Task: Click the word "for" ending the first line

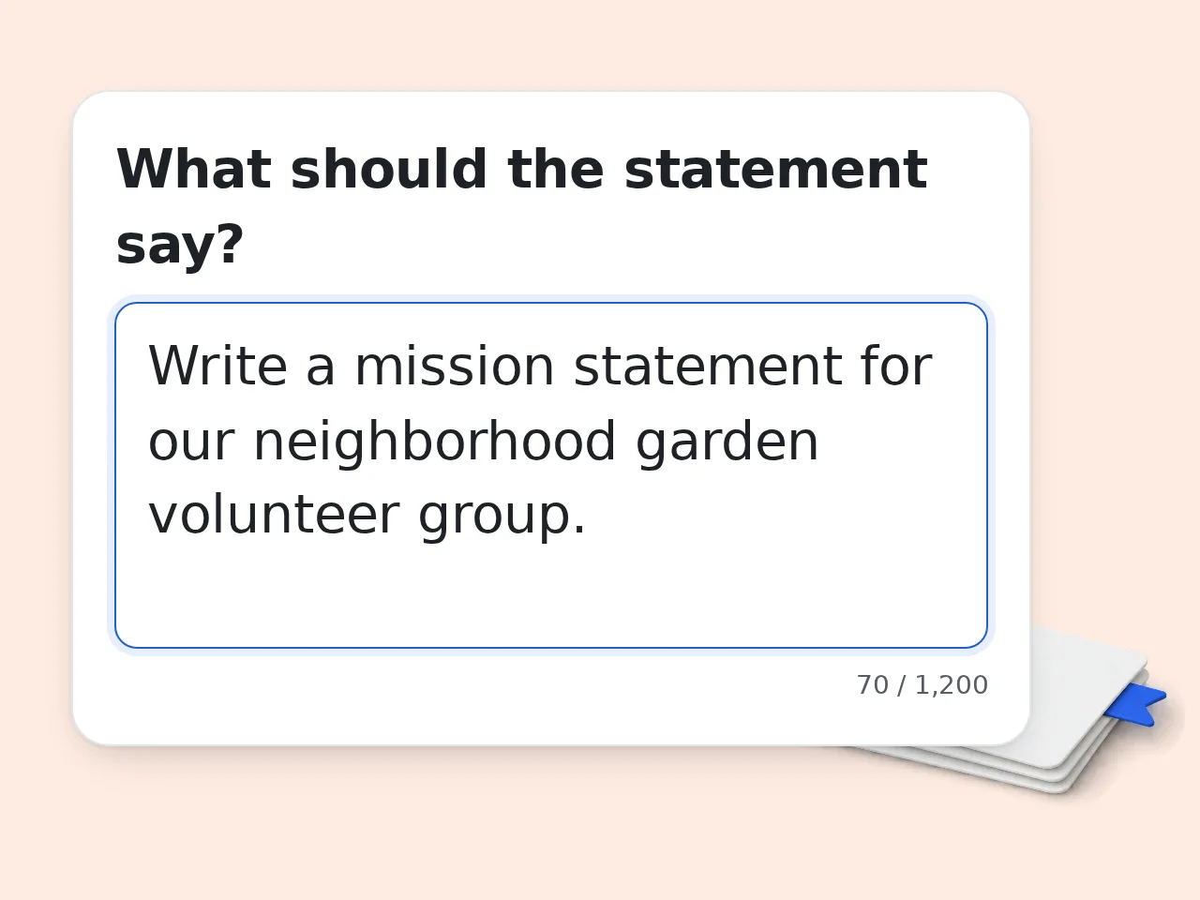Action: coord(896,366)
